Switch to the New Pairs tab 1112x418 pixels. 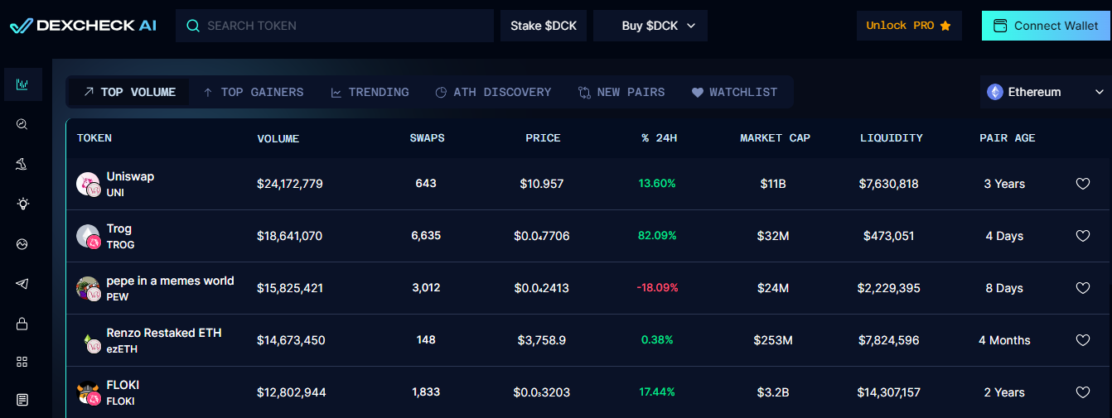pyautogui.click(x=621, y=92)
